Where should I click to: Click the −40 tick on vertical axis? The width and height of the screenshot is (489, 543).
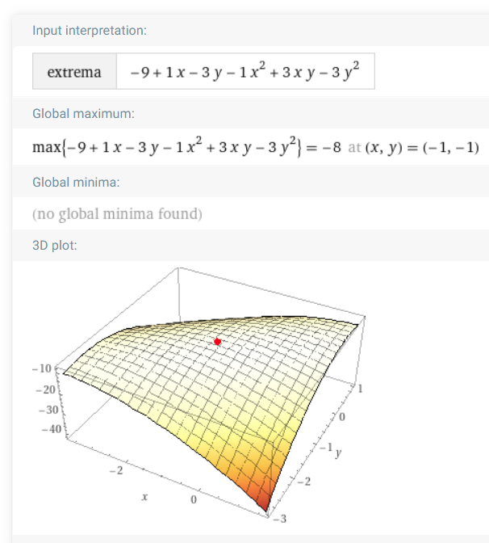[52, 429]
